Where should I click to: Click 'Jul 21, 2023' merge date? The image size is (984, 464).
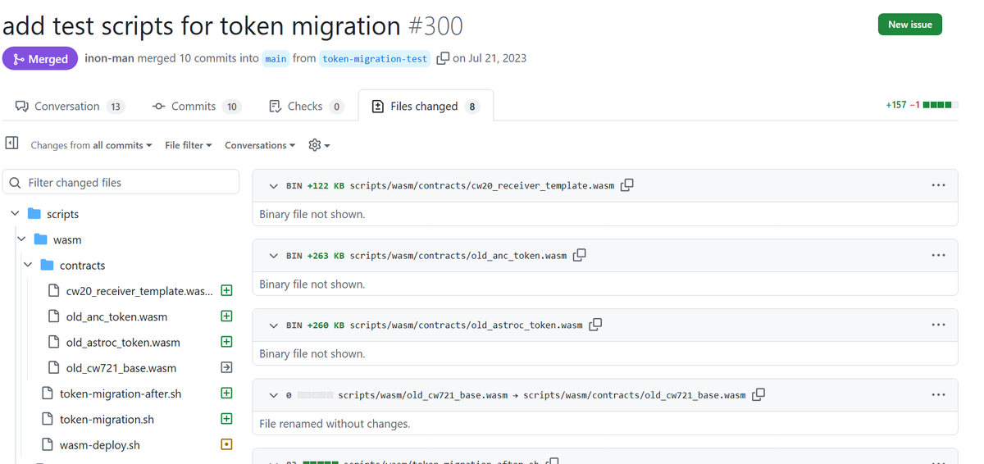[x=498, y=58]
